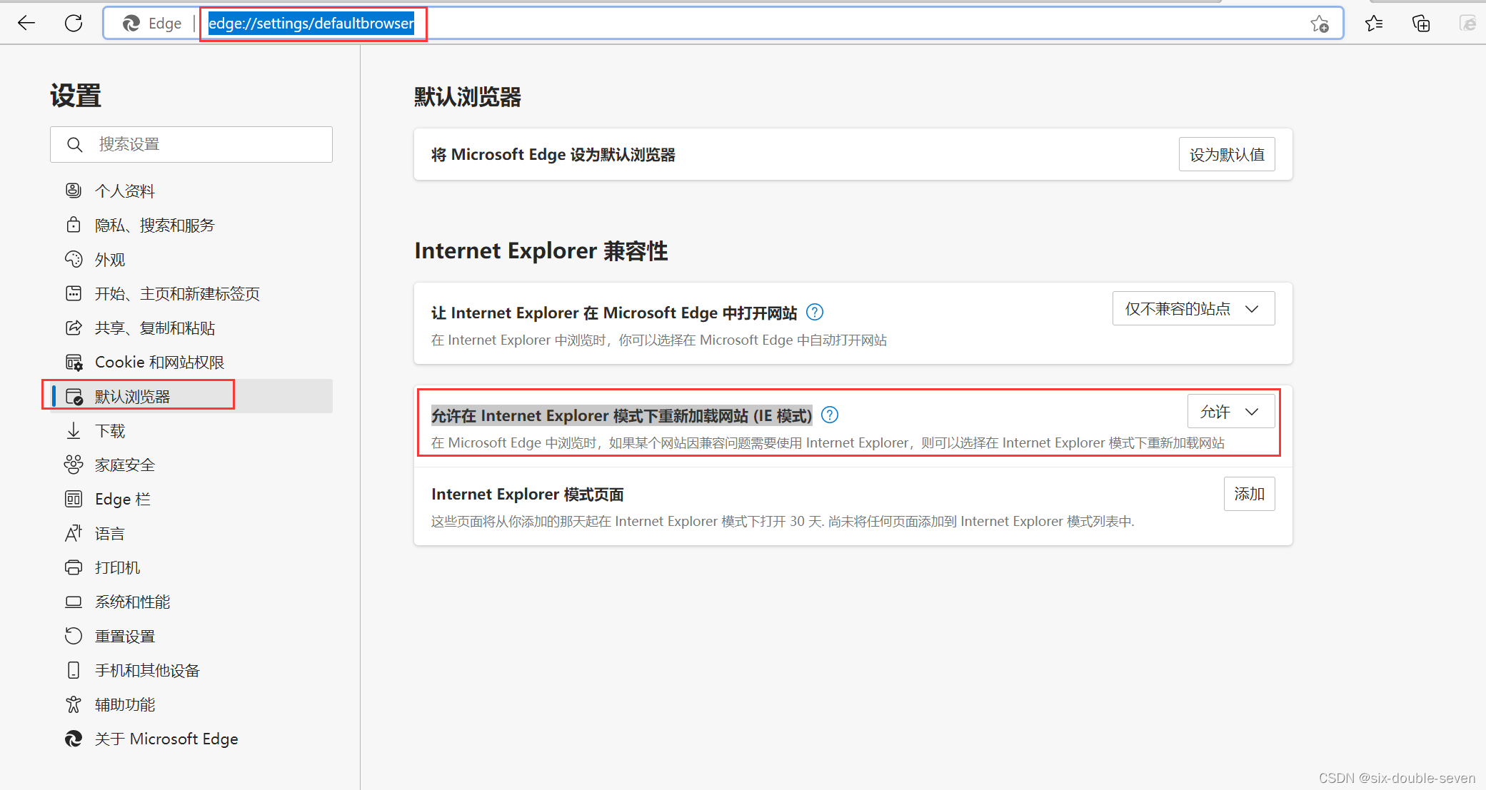Open the 允许 dropdown for IE mode
Screen dimensions: 1486x790
coord(1231,411)
